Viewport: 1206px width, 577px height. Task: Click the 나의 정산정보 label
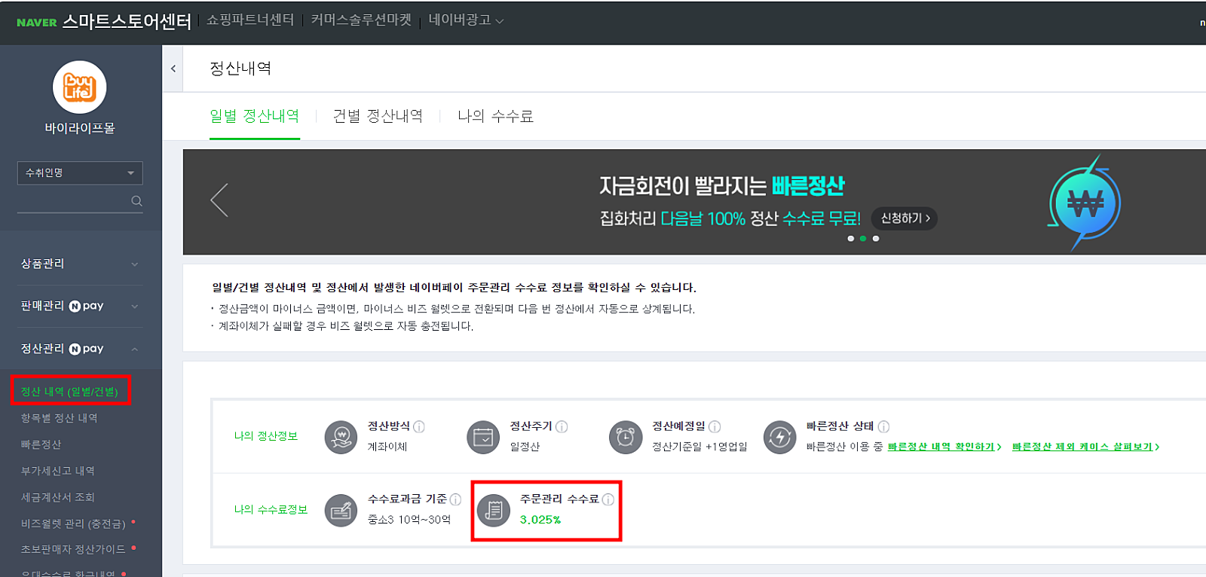click(x=266, y=436)
